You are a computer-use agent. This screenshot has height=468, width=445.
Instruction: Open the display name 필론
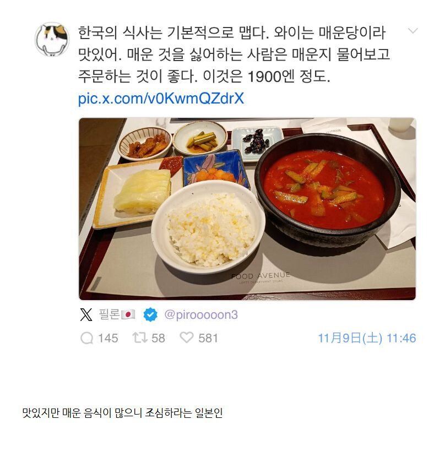109,314
